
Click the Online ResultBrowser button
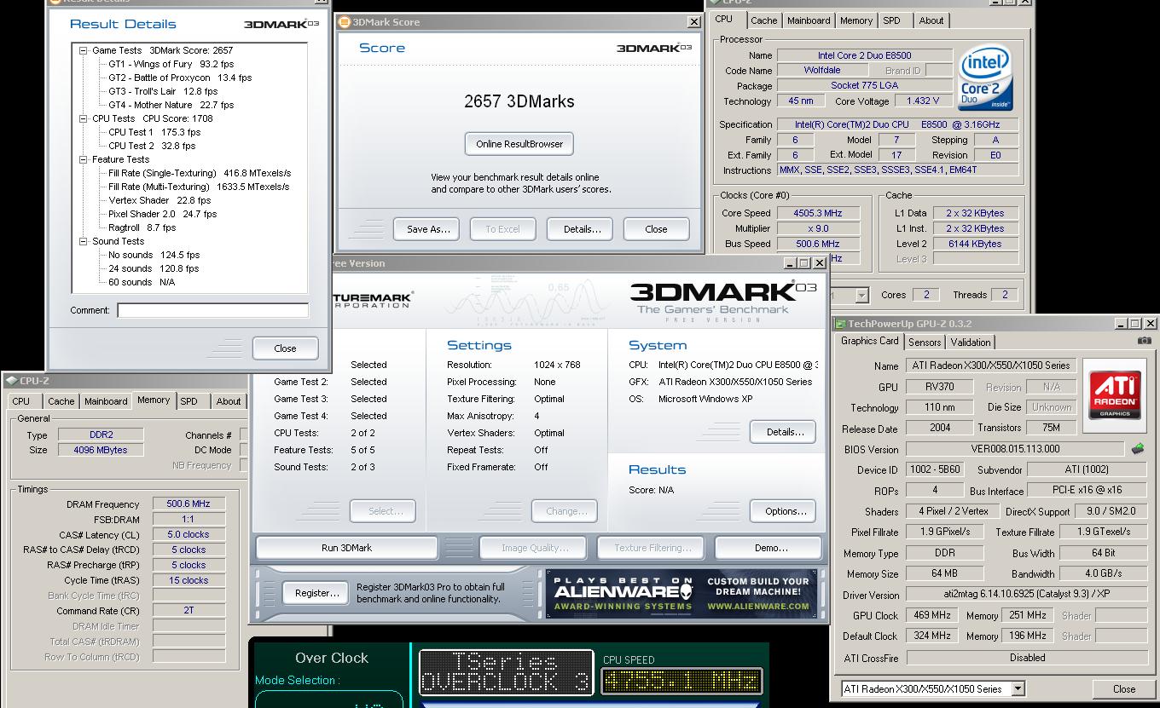tap(519, 144)
